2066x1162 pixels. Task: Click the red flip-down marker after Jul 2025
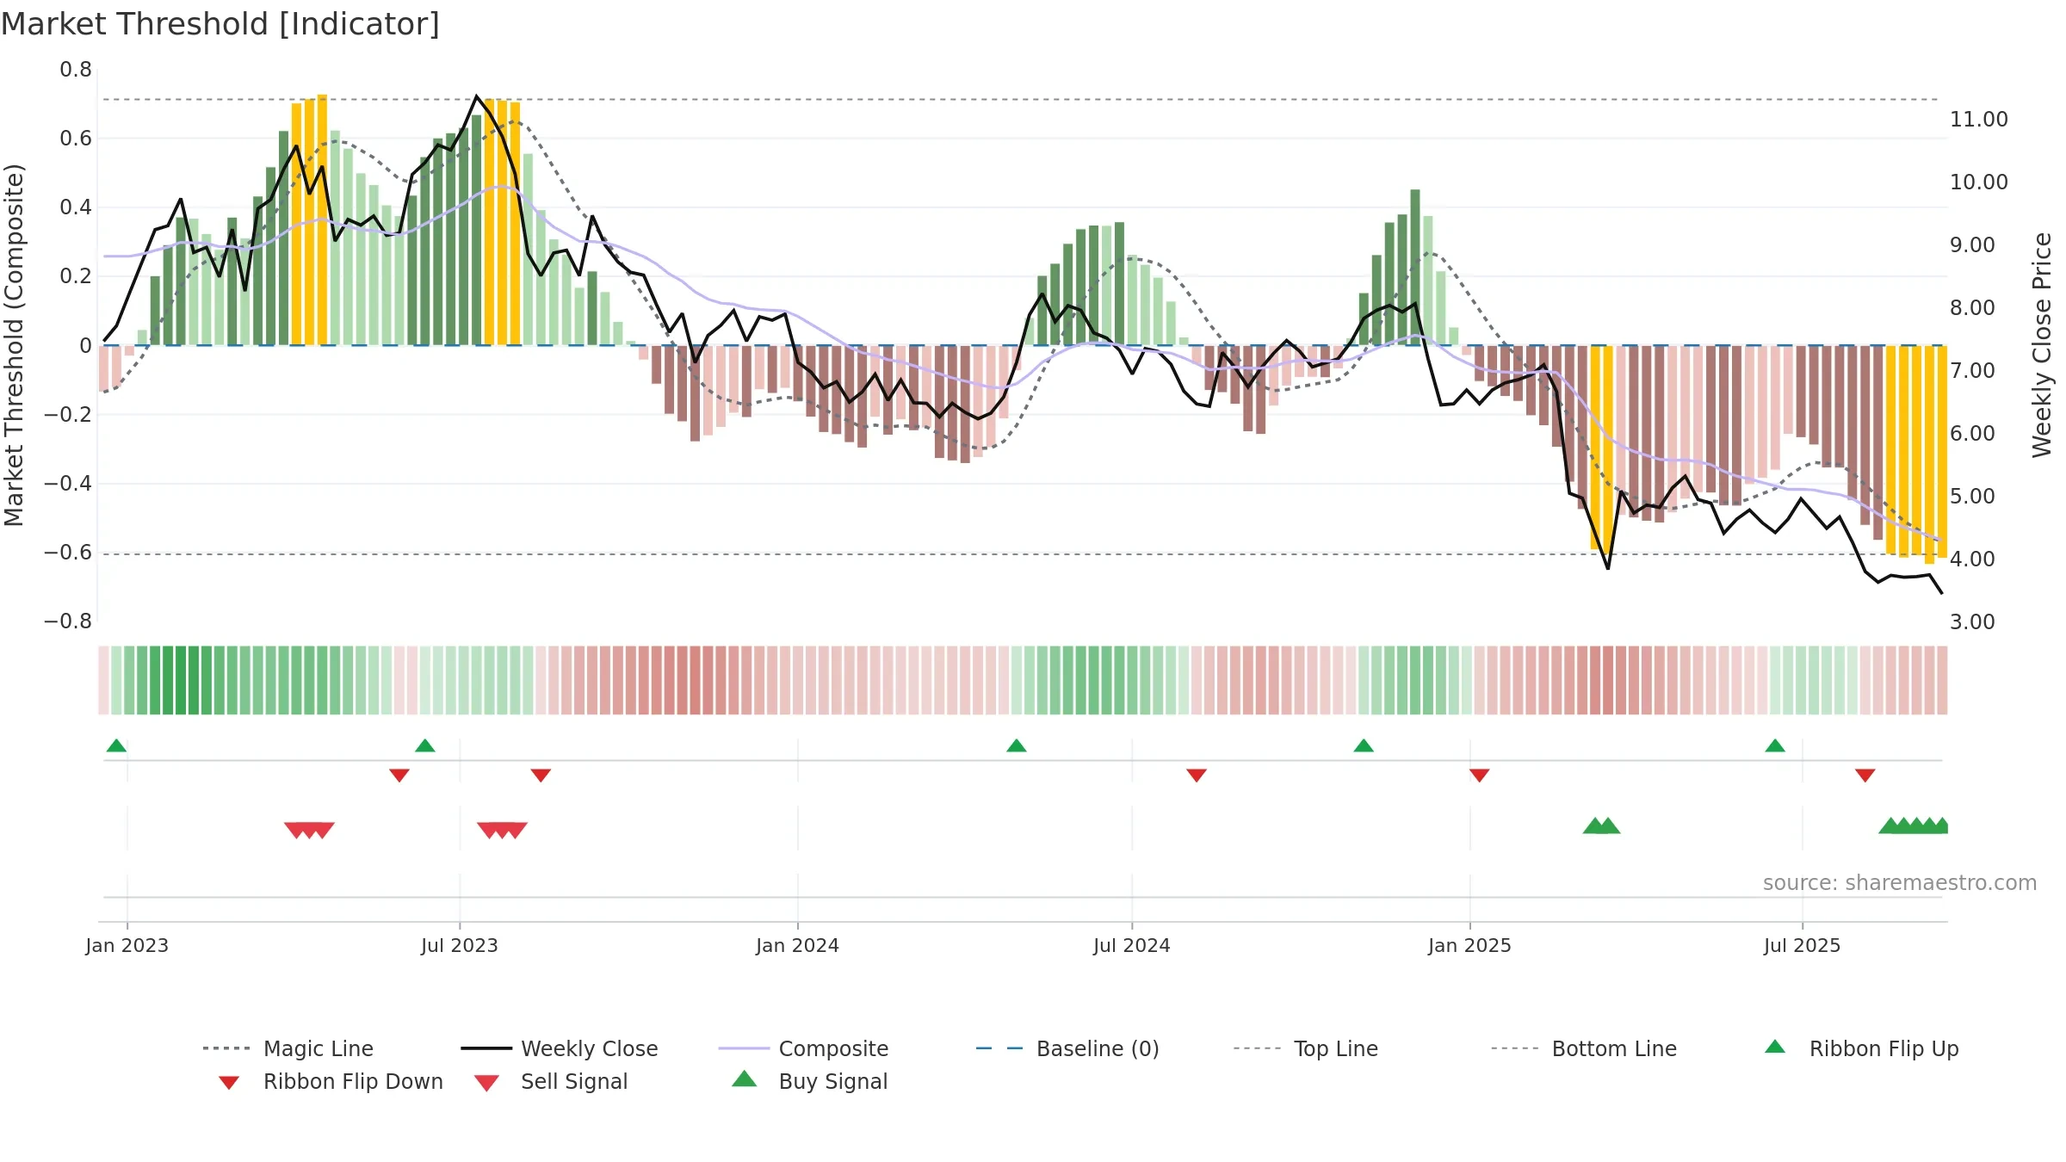click(x=1865, y=776)
